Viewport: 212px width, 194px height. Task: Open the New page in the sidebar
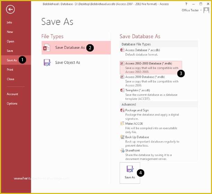[10, 32]
